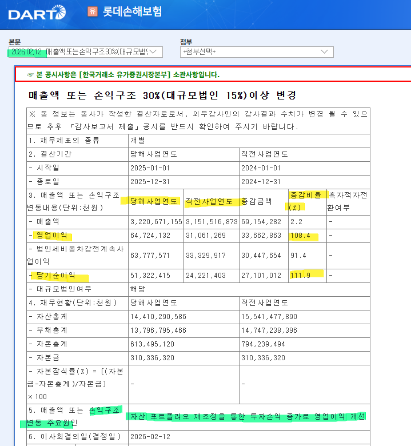Click the change rate value 91.4

point(298,256)
